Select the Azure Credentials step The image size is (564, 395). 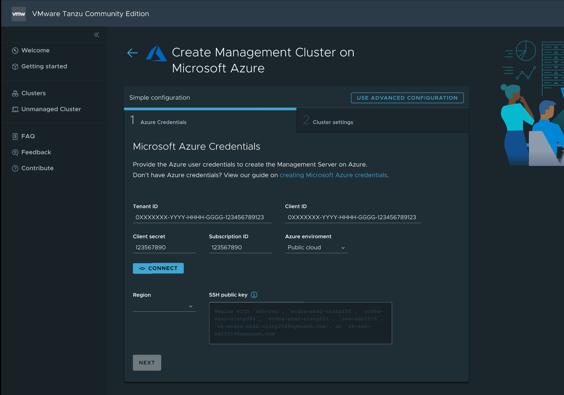[163, 122]
